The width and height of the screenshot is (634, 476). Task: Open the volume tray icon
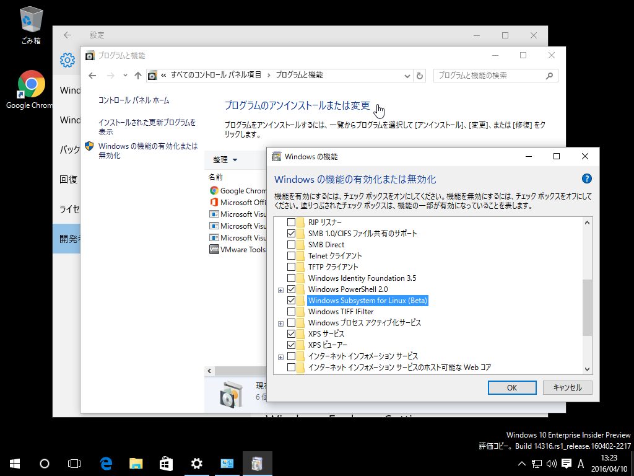551,464
